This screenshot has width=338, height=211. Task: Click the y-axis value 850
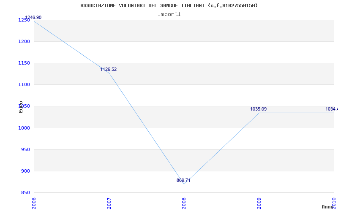(25, 192)
